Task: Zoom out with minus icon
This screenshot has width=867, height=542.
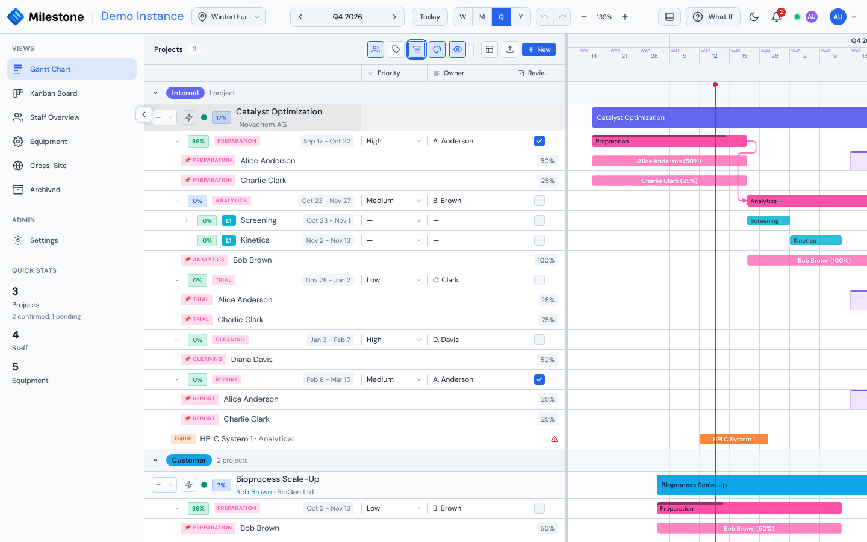Action: pyautogui.click(x=584, y=17)
